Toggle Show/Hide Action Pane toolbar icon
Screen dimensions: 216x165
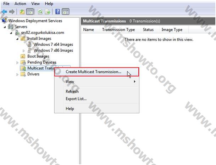(x=65, y=12)
